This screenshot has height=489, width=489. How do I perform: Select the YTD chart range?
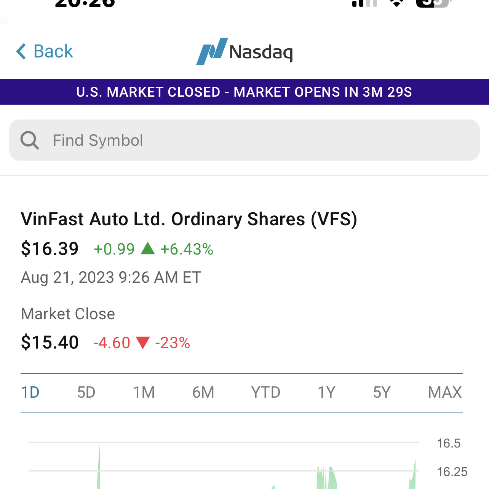tap(265, 392)
